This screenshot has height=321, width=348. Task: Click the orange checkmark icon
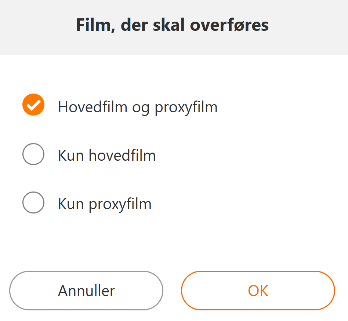pos(33,105)
